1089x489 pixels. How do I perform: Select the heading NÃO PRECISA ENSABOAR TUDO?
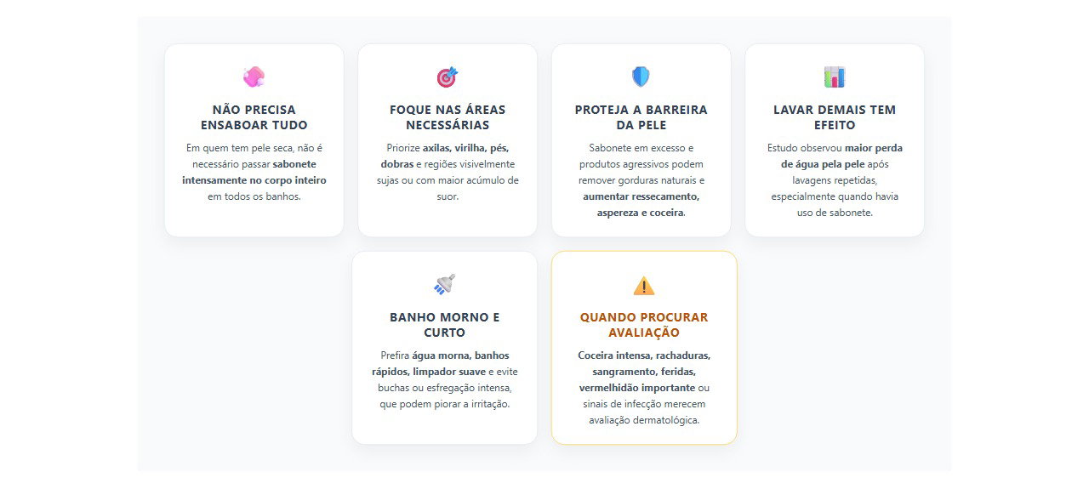click(x=254, y=117)
